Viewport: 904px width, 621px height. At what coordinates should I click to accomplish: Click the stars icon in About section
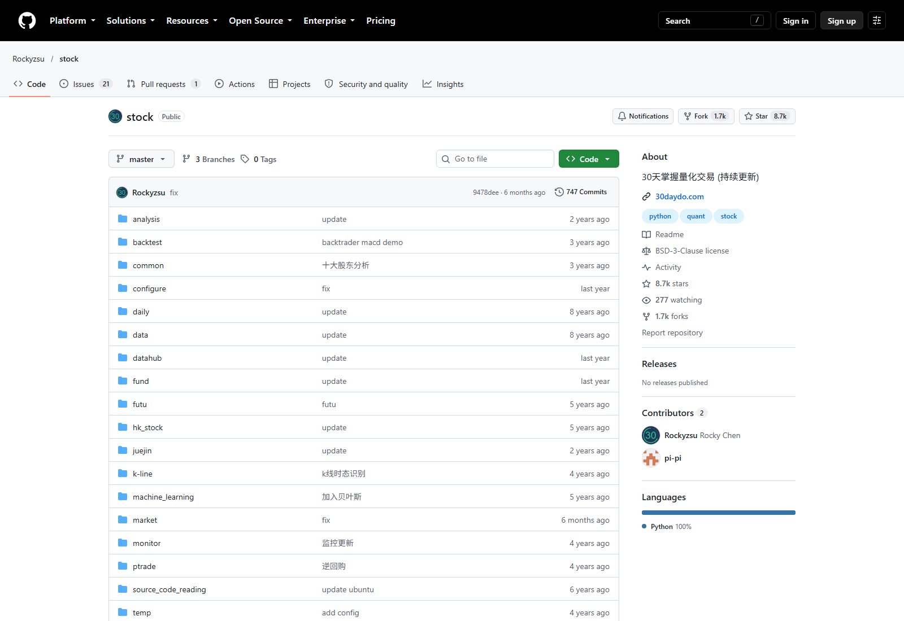(646, 283)
